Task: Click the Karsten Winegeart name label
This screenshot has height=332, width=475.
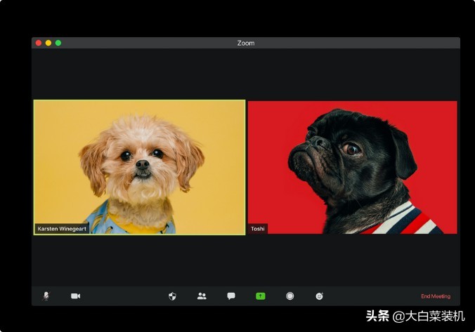Action: click(x=62, y=229)
